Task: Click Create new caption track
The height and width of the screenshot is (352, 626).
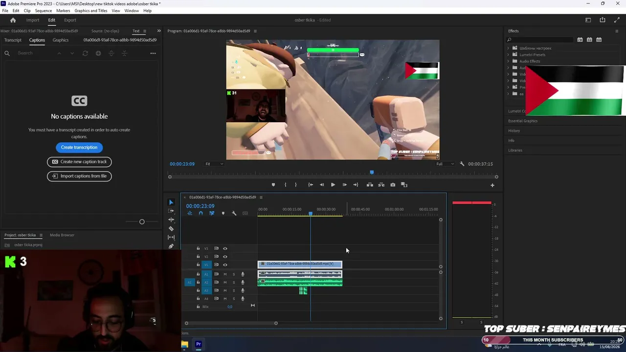Action: (x=79, y=162)
